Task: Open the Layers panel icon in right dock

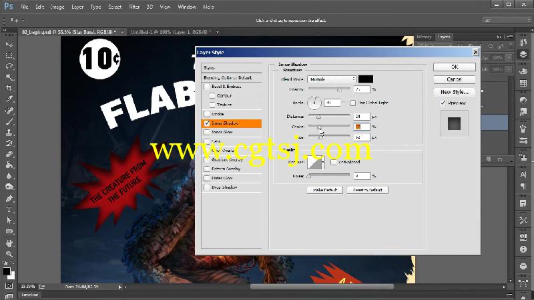Action: coord(523,54)
